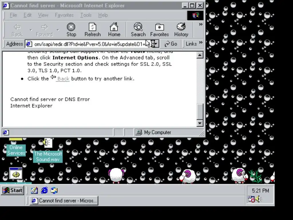Open the Search pane
293x220 pixels.
click(x=138, y=30)
